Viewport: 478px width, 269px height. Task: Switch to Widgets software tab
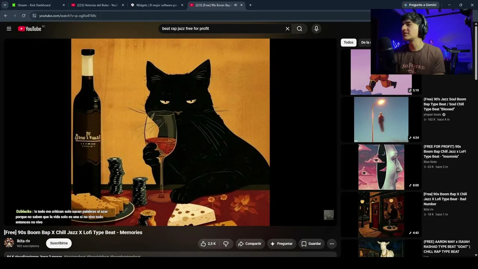tap(157, 5)
